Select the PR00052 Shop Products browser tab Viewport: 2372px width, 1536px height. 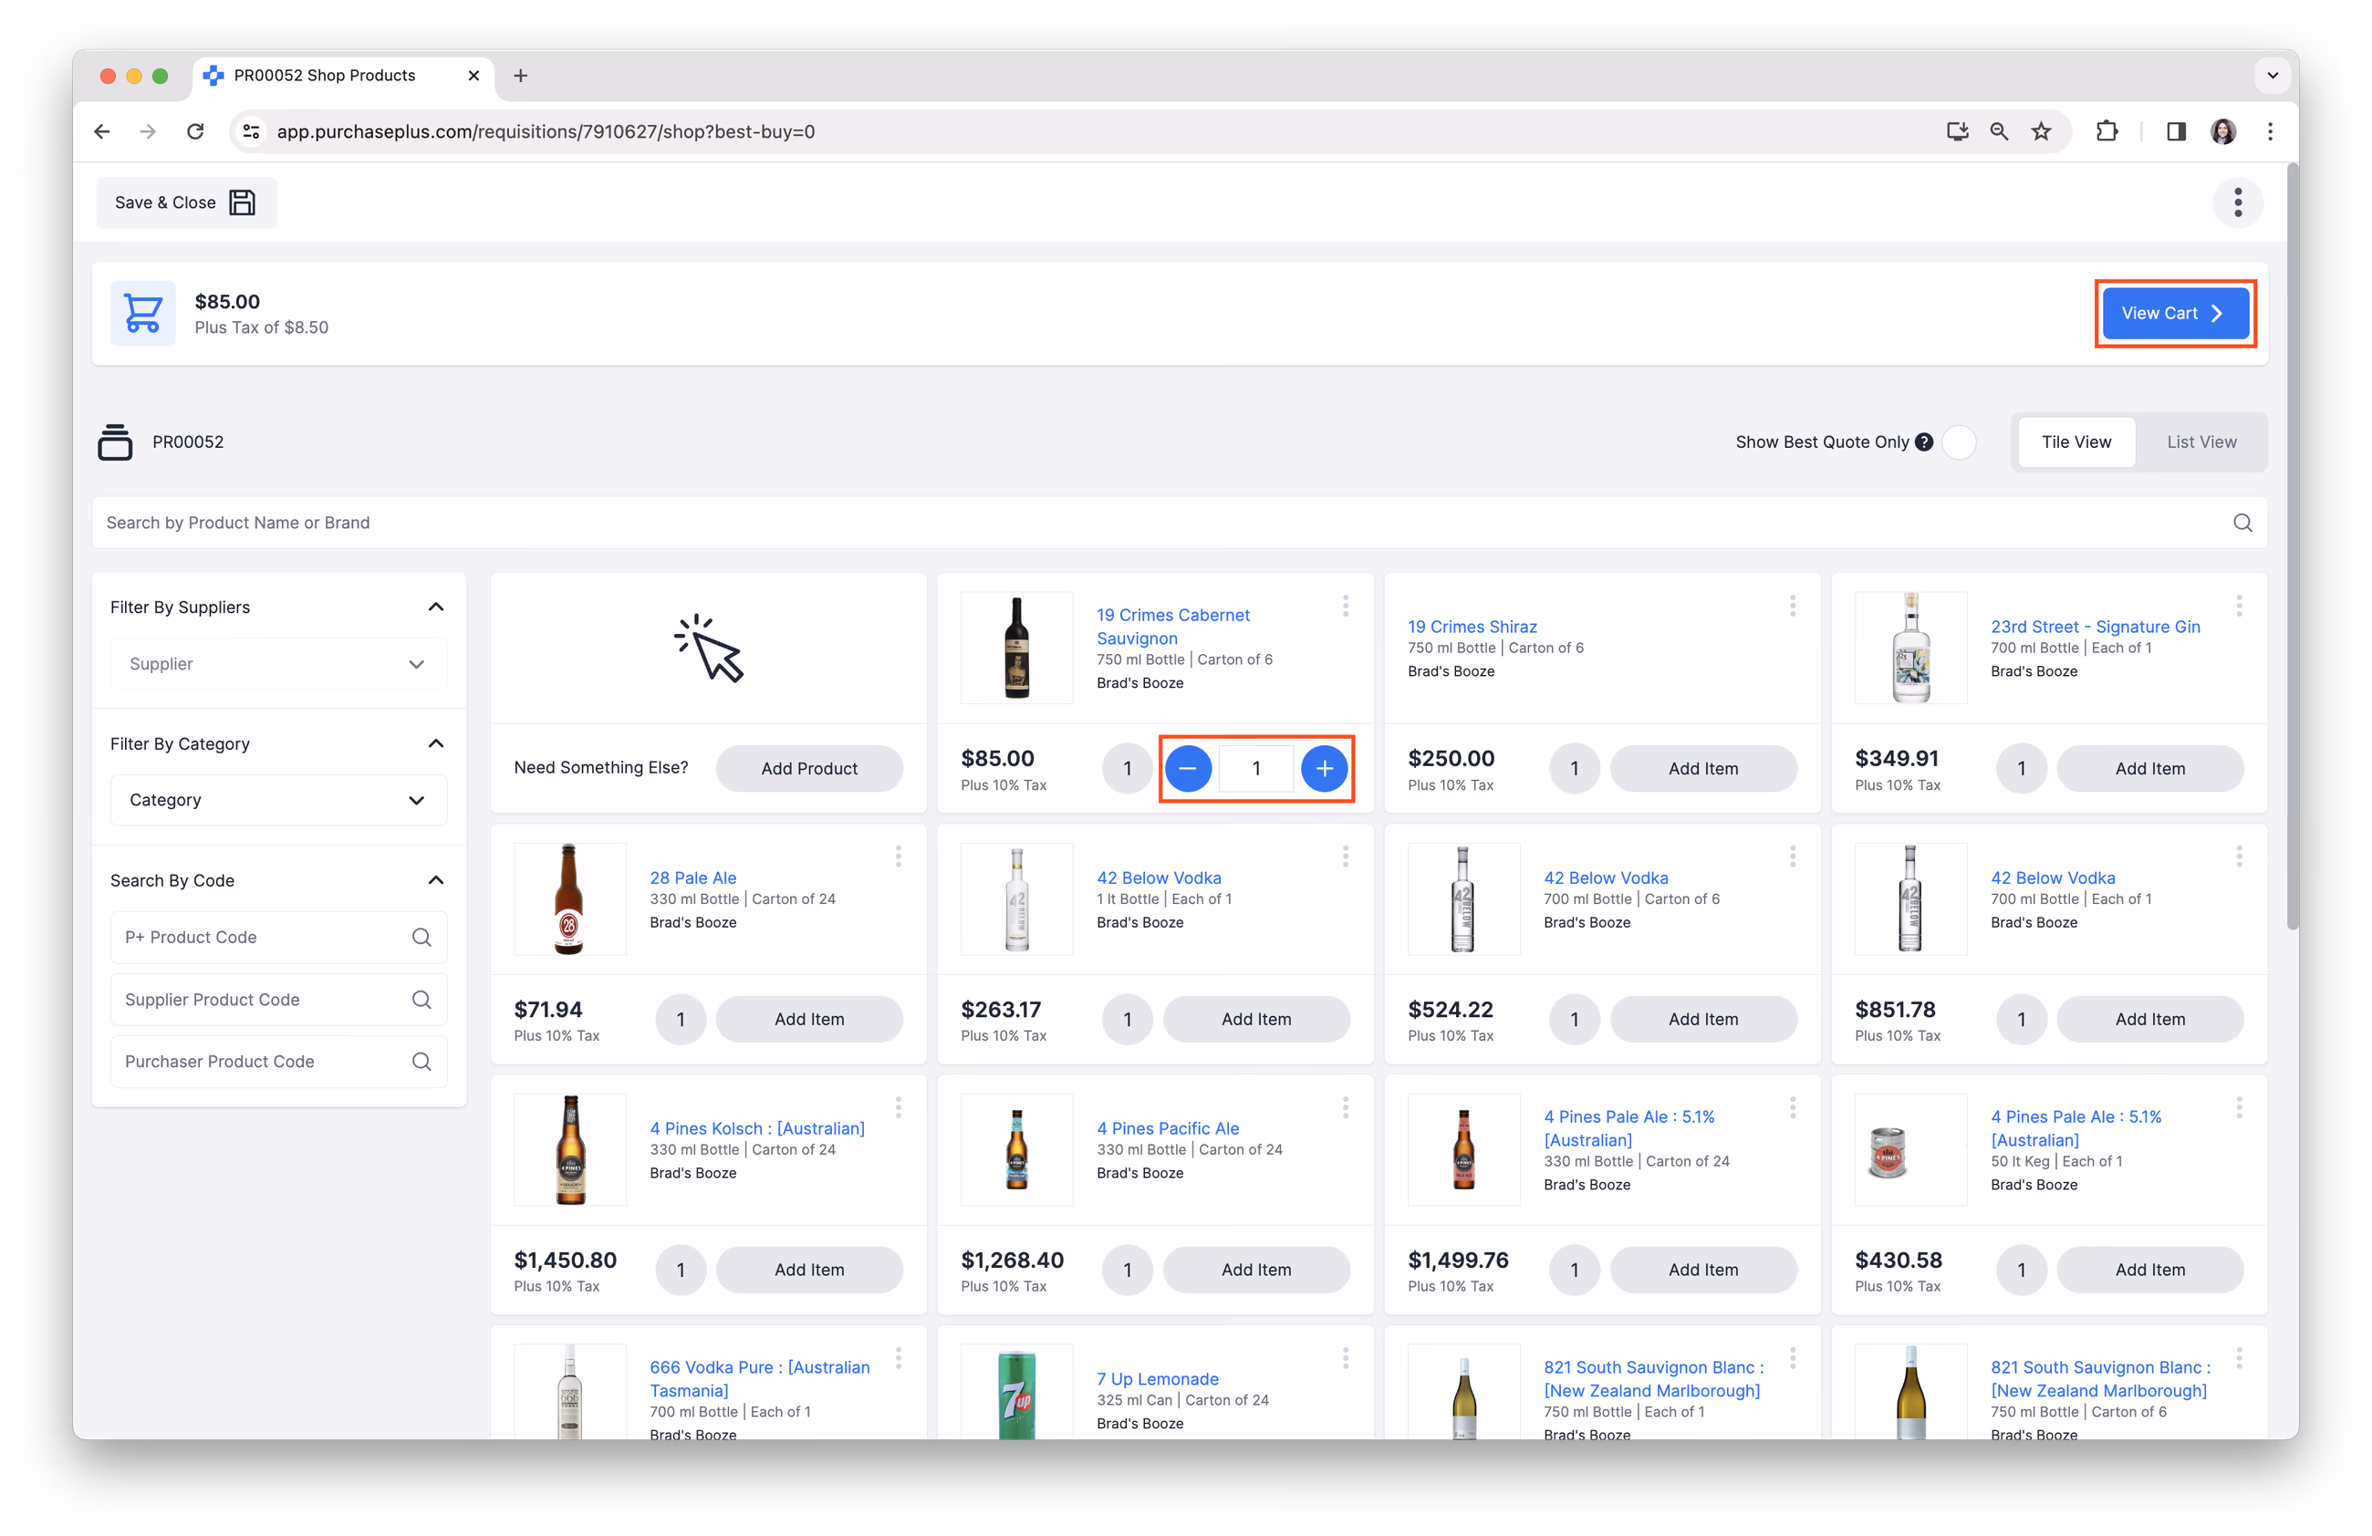click(x=342, y=76)
